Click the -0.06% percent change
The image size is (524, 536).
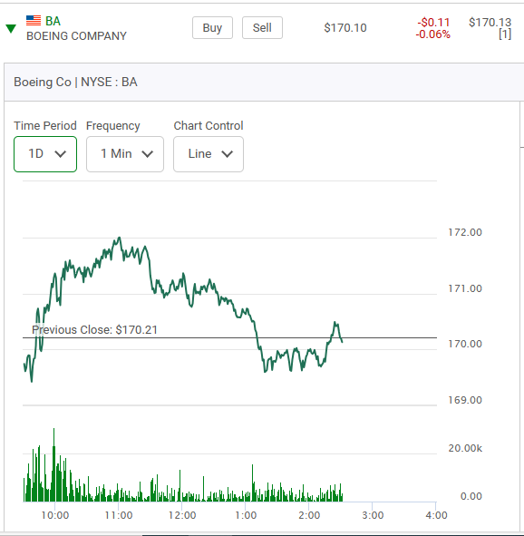point(432,34)
